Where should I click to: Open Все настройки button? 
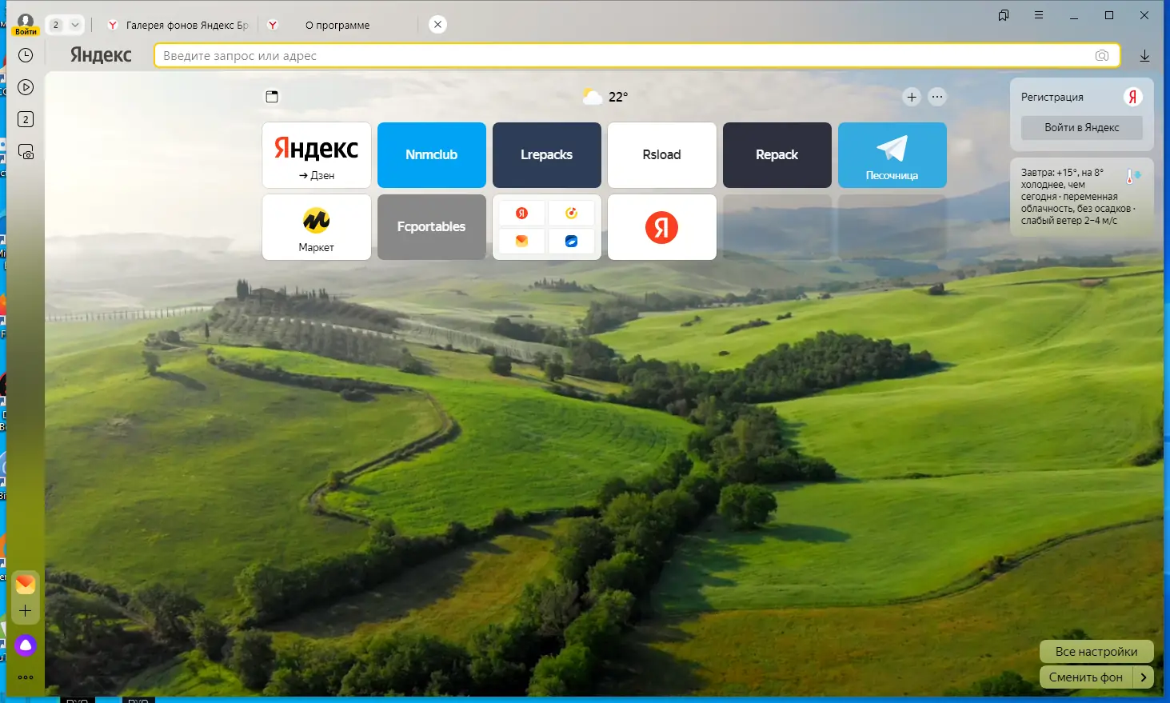tap(1096, 652)
